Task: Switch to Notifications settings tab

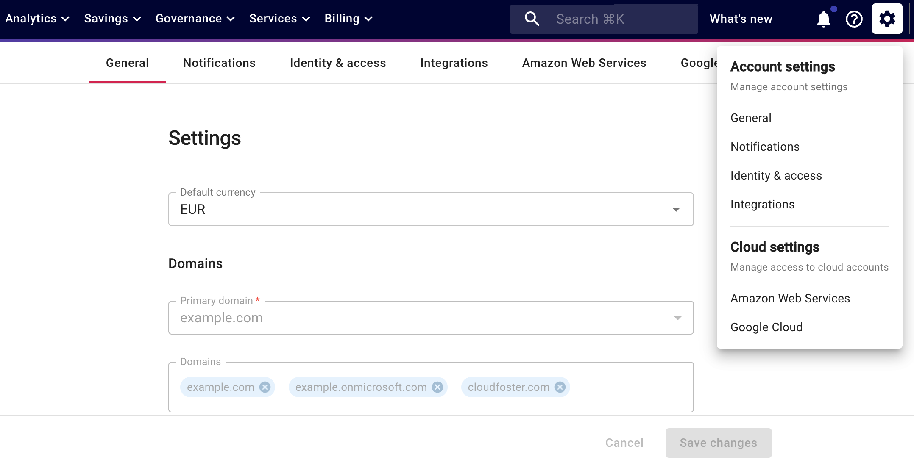Action: click(x=220, y=63)
